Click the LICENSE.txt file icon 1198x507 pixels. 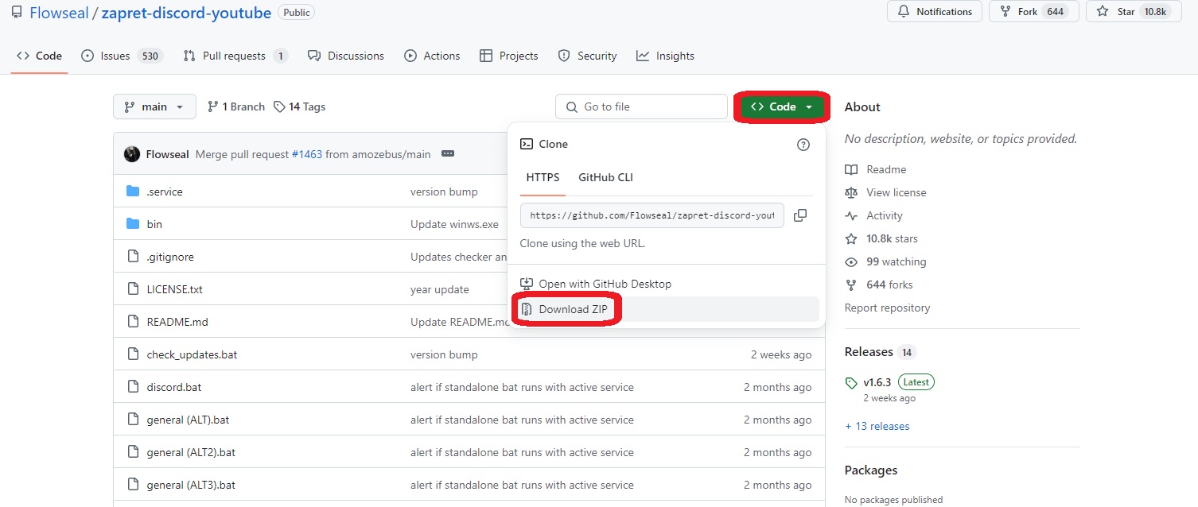tap(133, 289)
